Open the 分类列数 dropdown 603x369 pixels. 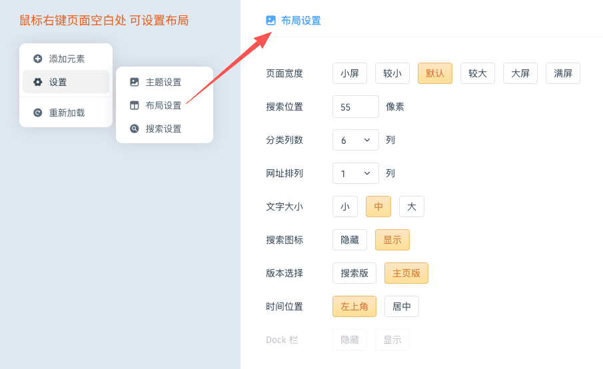click(356, 140)
